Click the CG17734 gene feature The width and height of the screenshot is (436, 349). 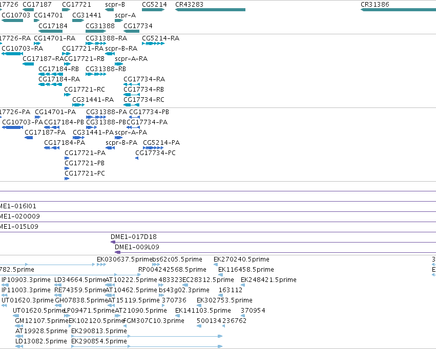131,31
